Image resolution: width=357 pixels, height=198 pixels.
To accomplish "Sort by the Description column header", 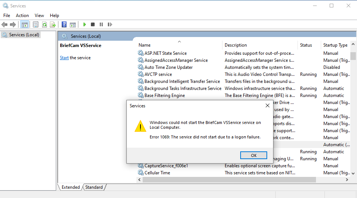I will point(260,45).
